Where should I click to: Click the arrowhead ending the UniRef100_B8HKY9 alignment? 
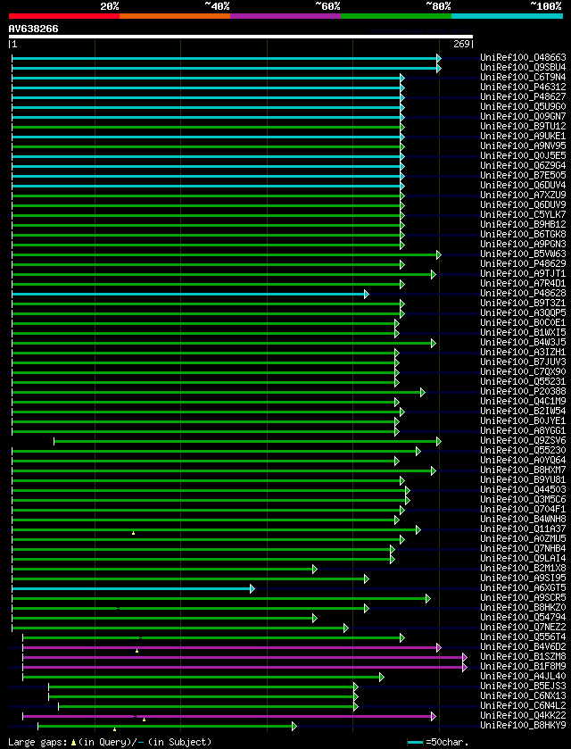coord(294,726)
